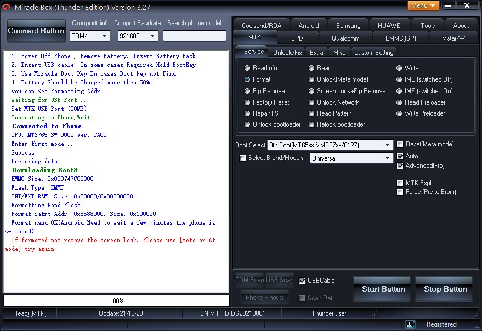Choose Screen Lock+Frp Remove option
This screenshot has height=331, width=482.
347,91
